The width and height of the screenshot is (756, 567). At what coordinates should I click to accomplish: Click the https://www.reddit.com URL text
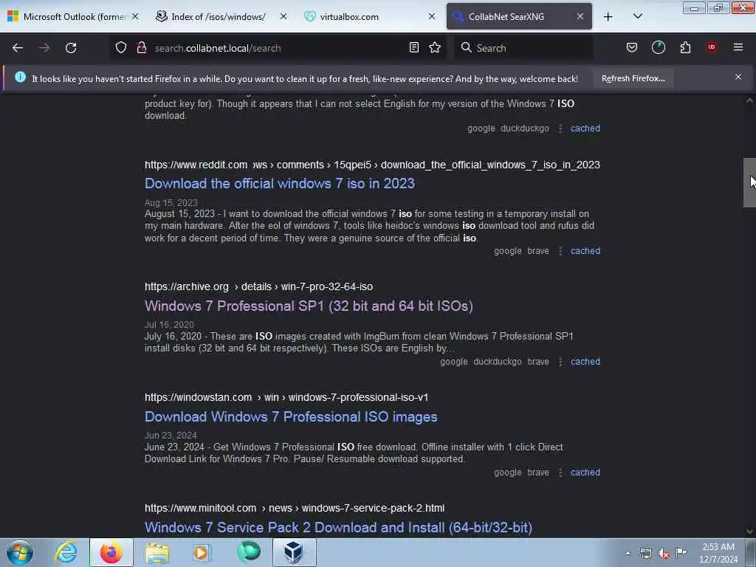tap(196, 165)
